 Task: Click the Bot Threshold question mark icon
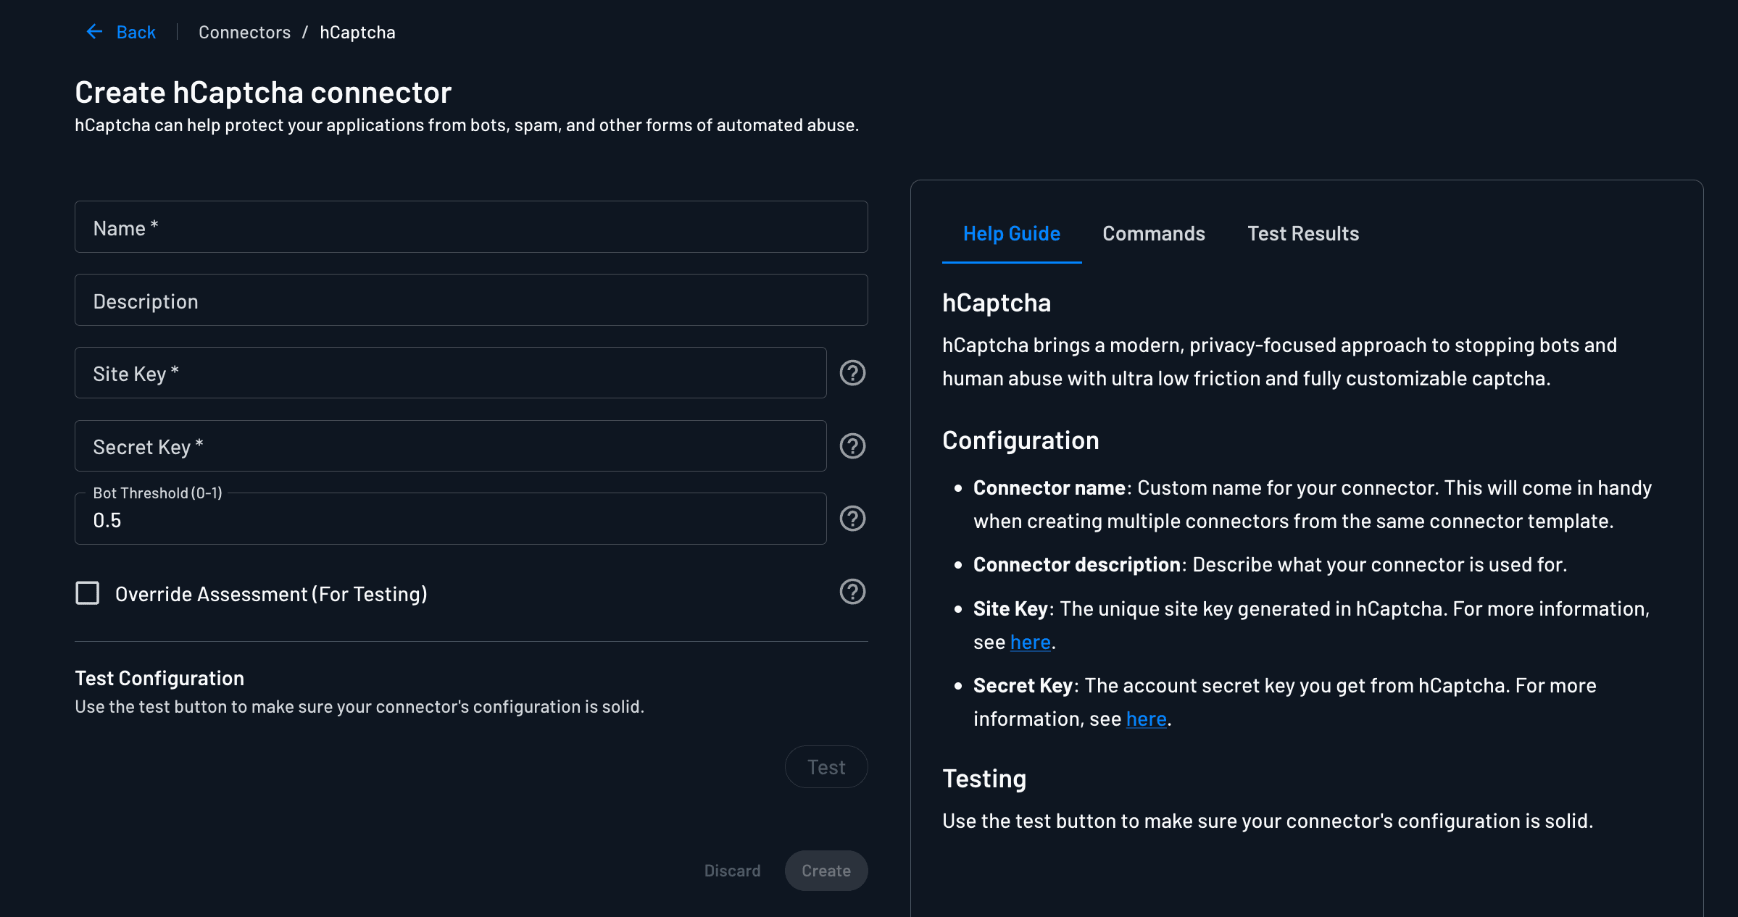click(x=852, y=519)
